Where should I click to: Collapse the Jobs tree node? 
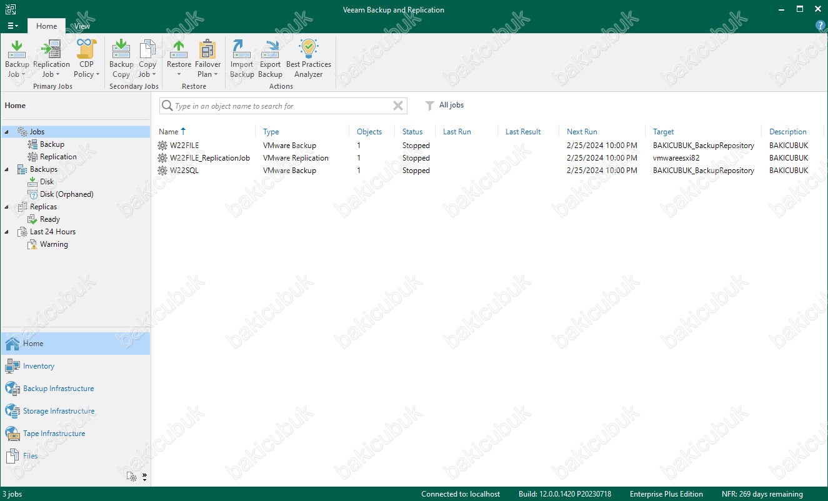7,132
